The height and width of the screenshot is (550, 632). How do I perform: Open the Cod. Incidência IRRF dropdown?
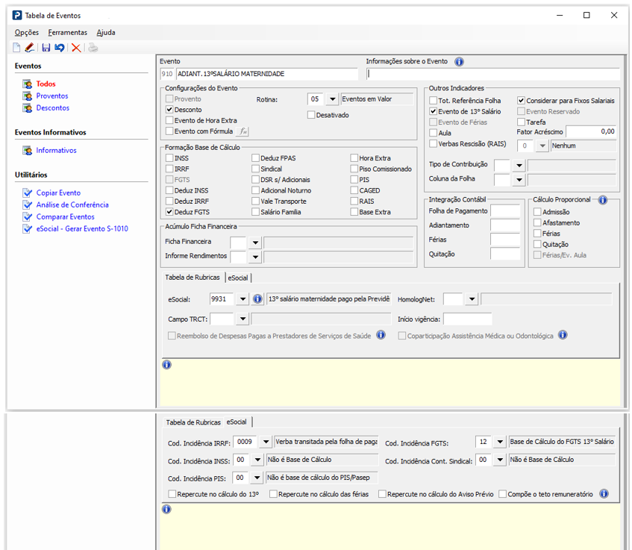pos(266,442)
